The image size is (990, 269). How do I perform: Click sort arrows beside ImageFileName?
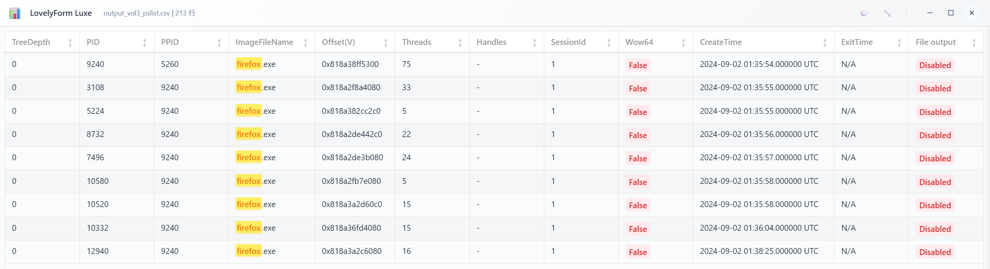(x=305, y=43)
